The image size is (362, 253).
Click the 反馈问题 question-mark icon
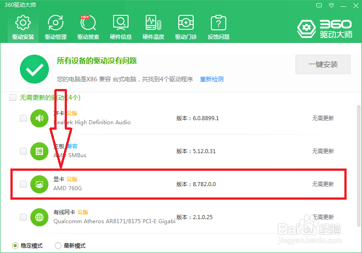coord(219,23)
